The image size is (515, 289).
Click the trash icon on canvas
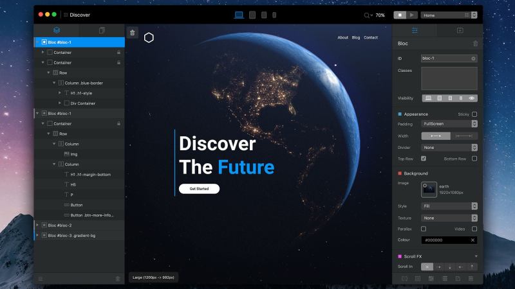[x=132, y=32]
